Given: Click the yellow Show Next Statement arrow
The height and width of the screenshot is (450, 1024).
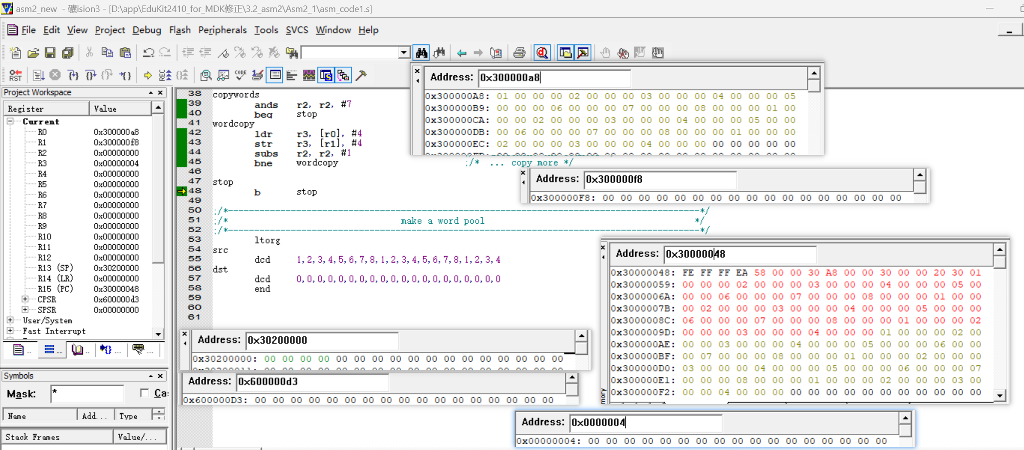Looking at the screenshot, I should tap(148, 75).
